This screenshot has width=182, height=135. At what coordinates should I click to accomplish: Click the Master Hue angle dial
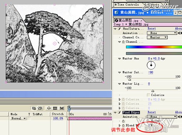(151, 65)
